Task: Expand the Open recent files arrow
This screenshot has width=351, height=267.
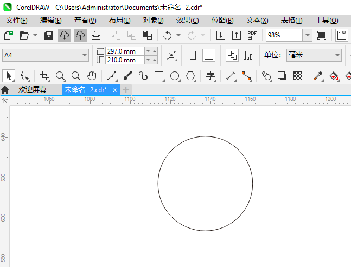Action: point(35,35)
